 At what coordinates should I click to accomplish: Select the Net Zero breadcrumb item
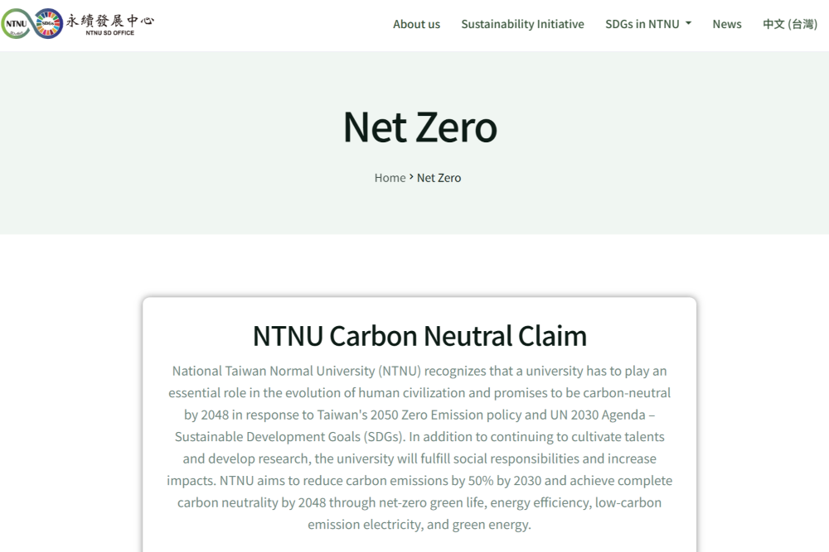(439, 178)
